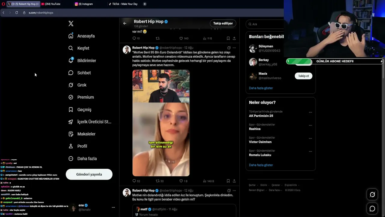The width and height of the screenshot is (385, 217).
Task: Mute the Robert Hip Hop tab audio icon
Action: coord(13,4)
